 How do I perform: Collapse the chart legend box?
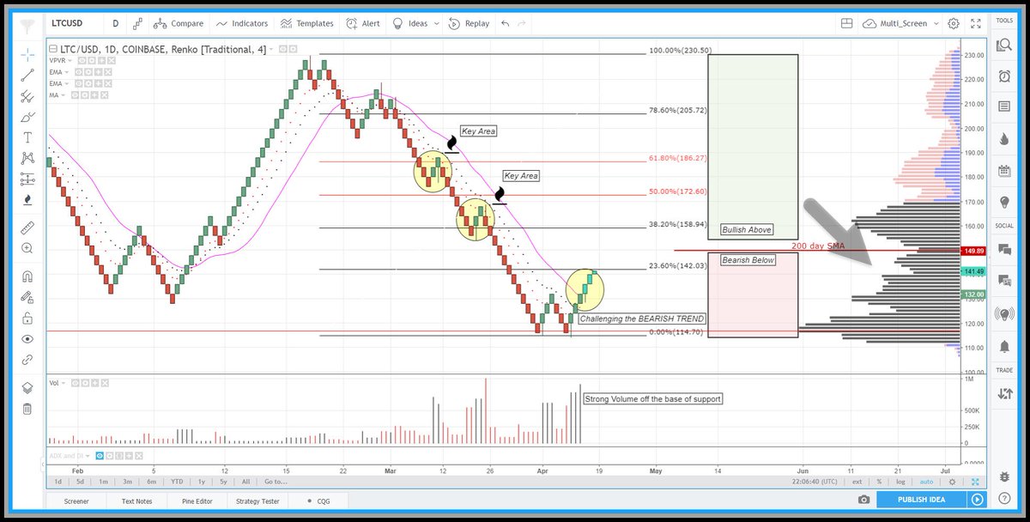[x=51, y=49]
